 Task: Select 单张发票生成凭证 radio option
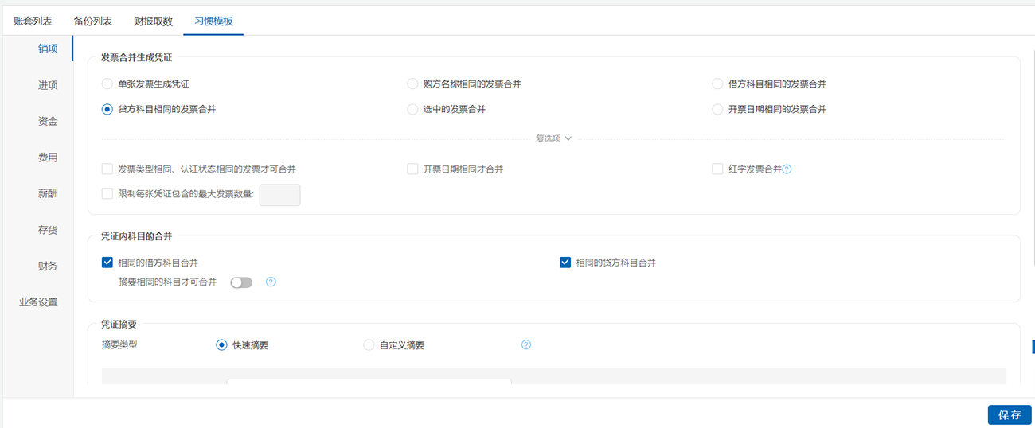pyautogui.click(x=107, y=84)
